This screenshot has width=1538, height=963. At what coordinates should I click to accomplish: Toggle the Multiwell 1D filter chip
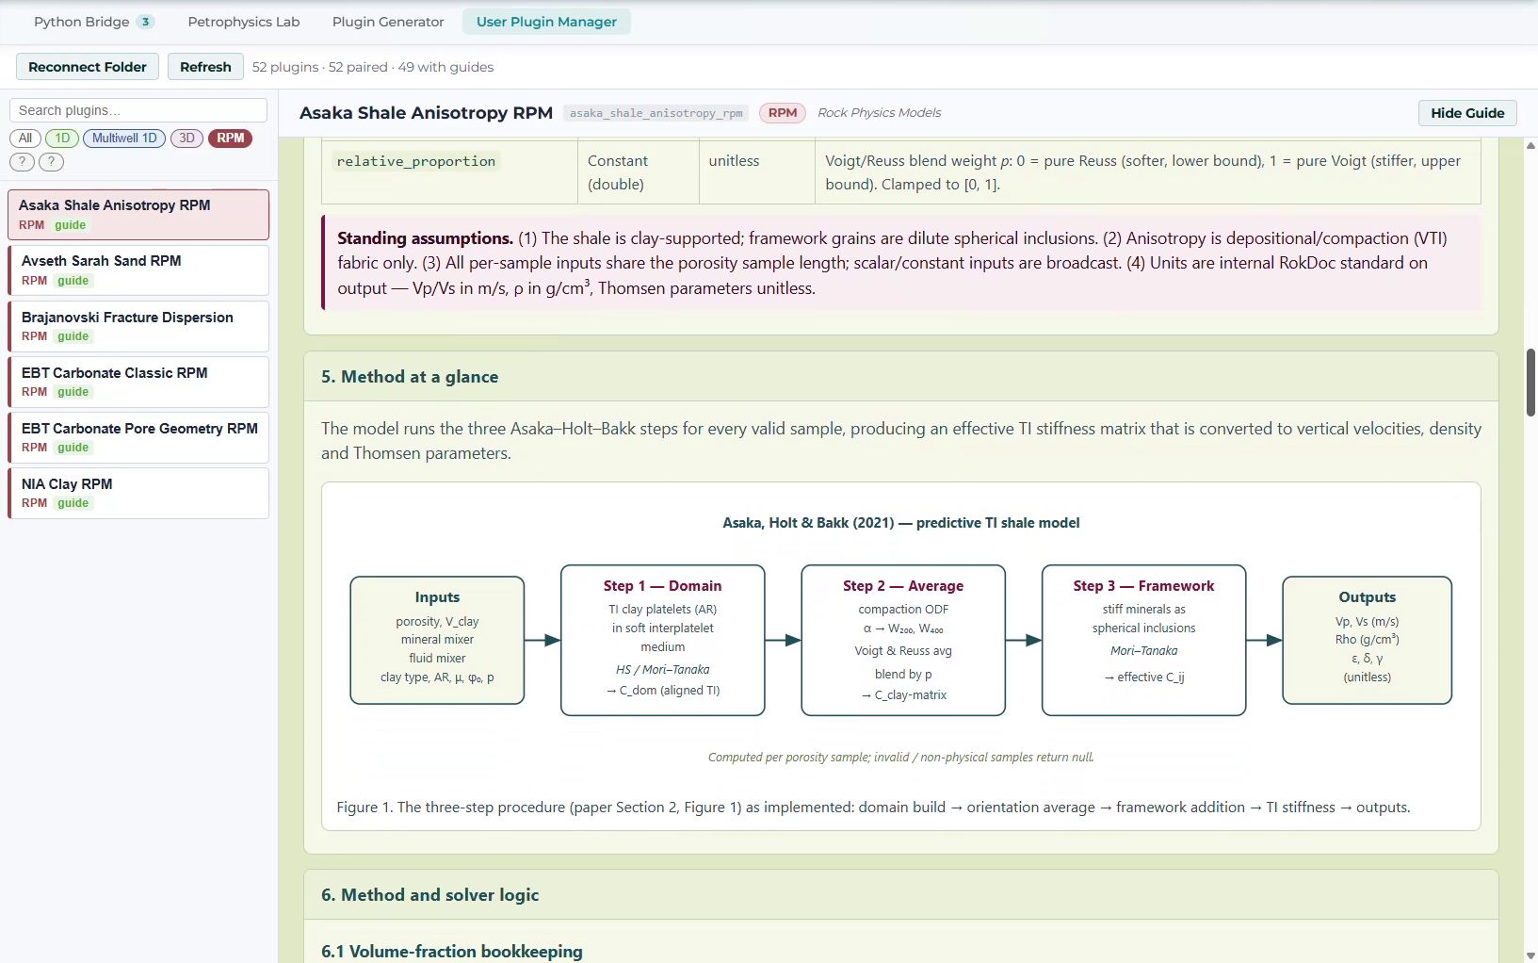124,139
